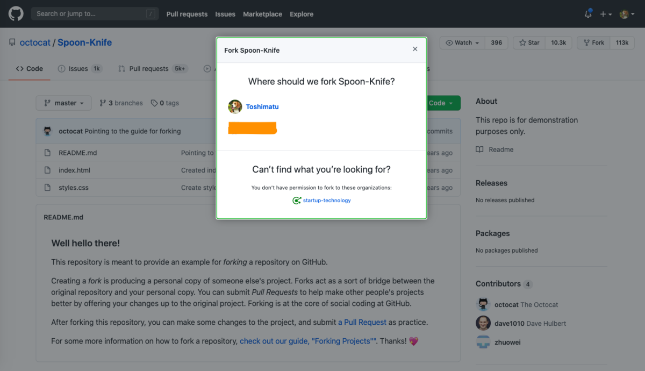Viewport: 645px width, 371px height.
Task: Click the 113k forks count
Action: [622, 42]
